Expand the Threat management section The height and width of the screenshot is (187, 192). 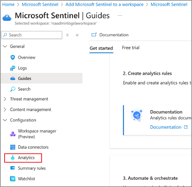5,99
